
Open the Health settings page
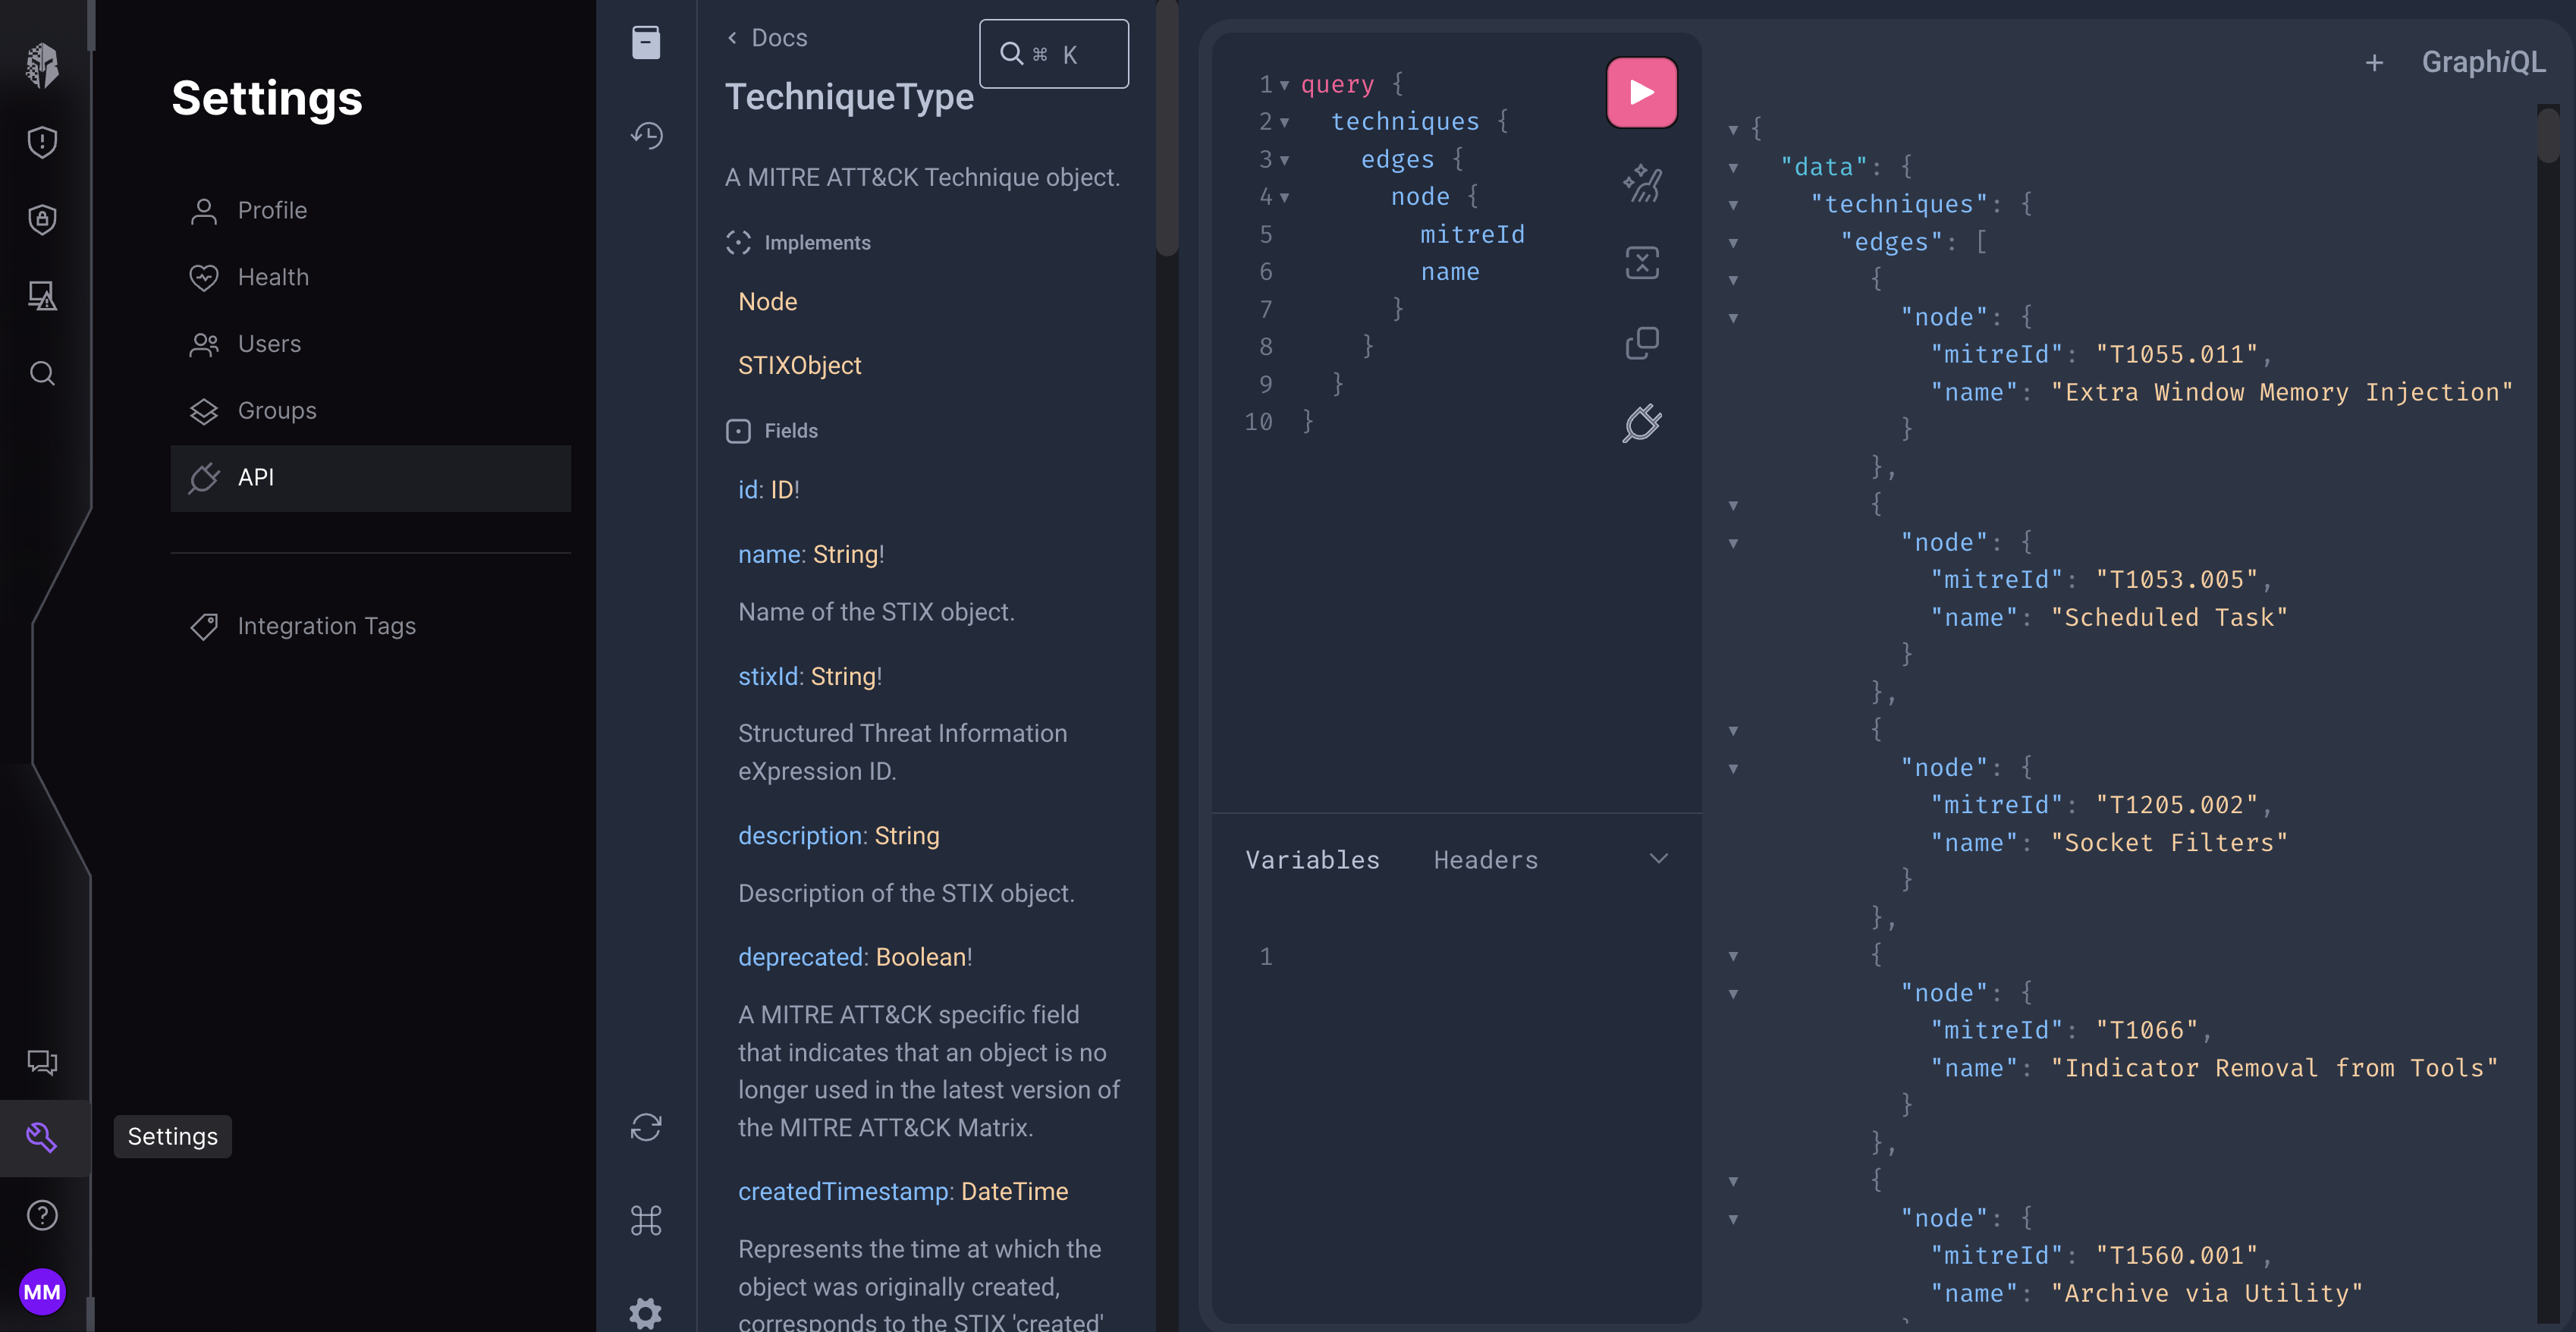point(273,277)
